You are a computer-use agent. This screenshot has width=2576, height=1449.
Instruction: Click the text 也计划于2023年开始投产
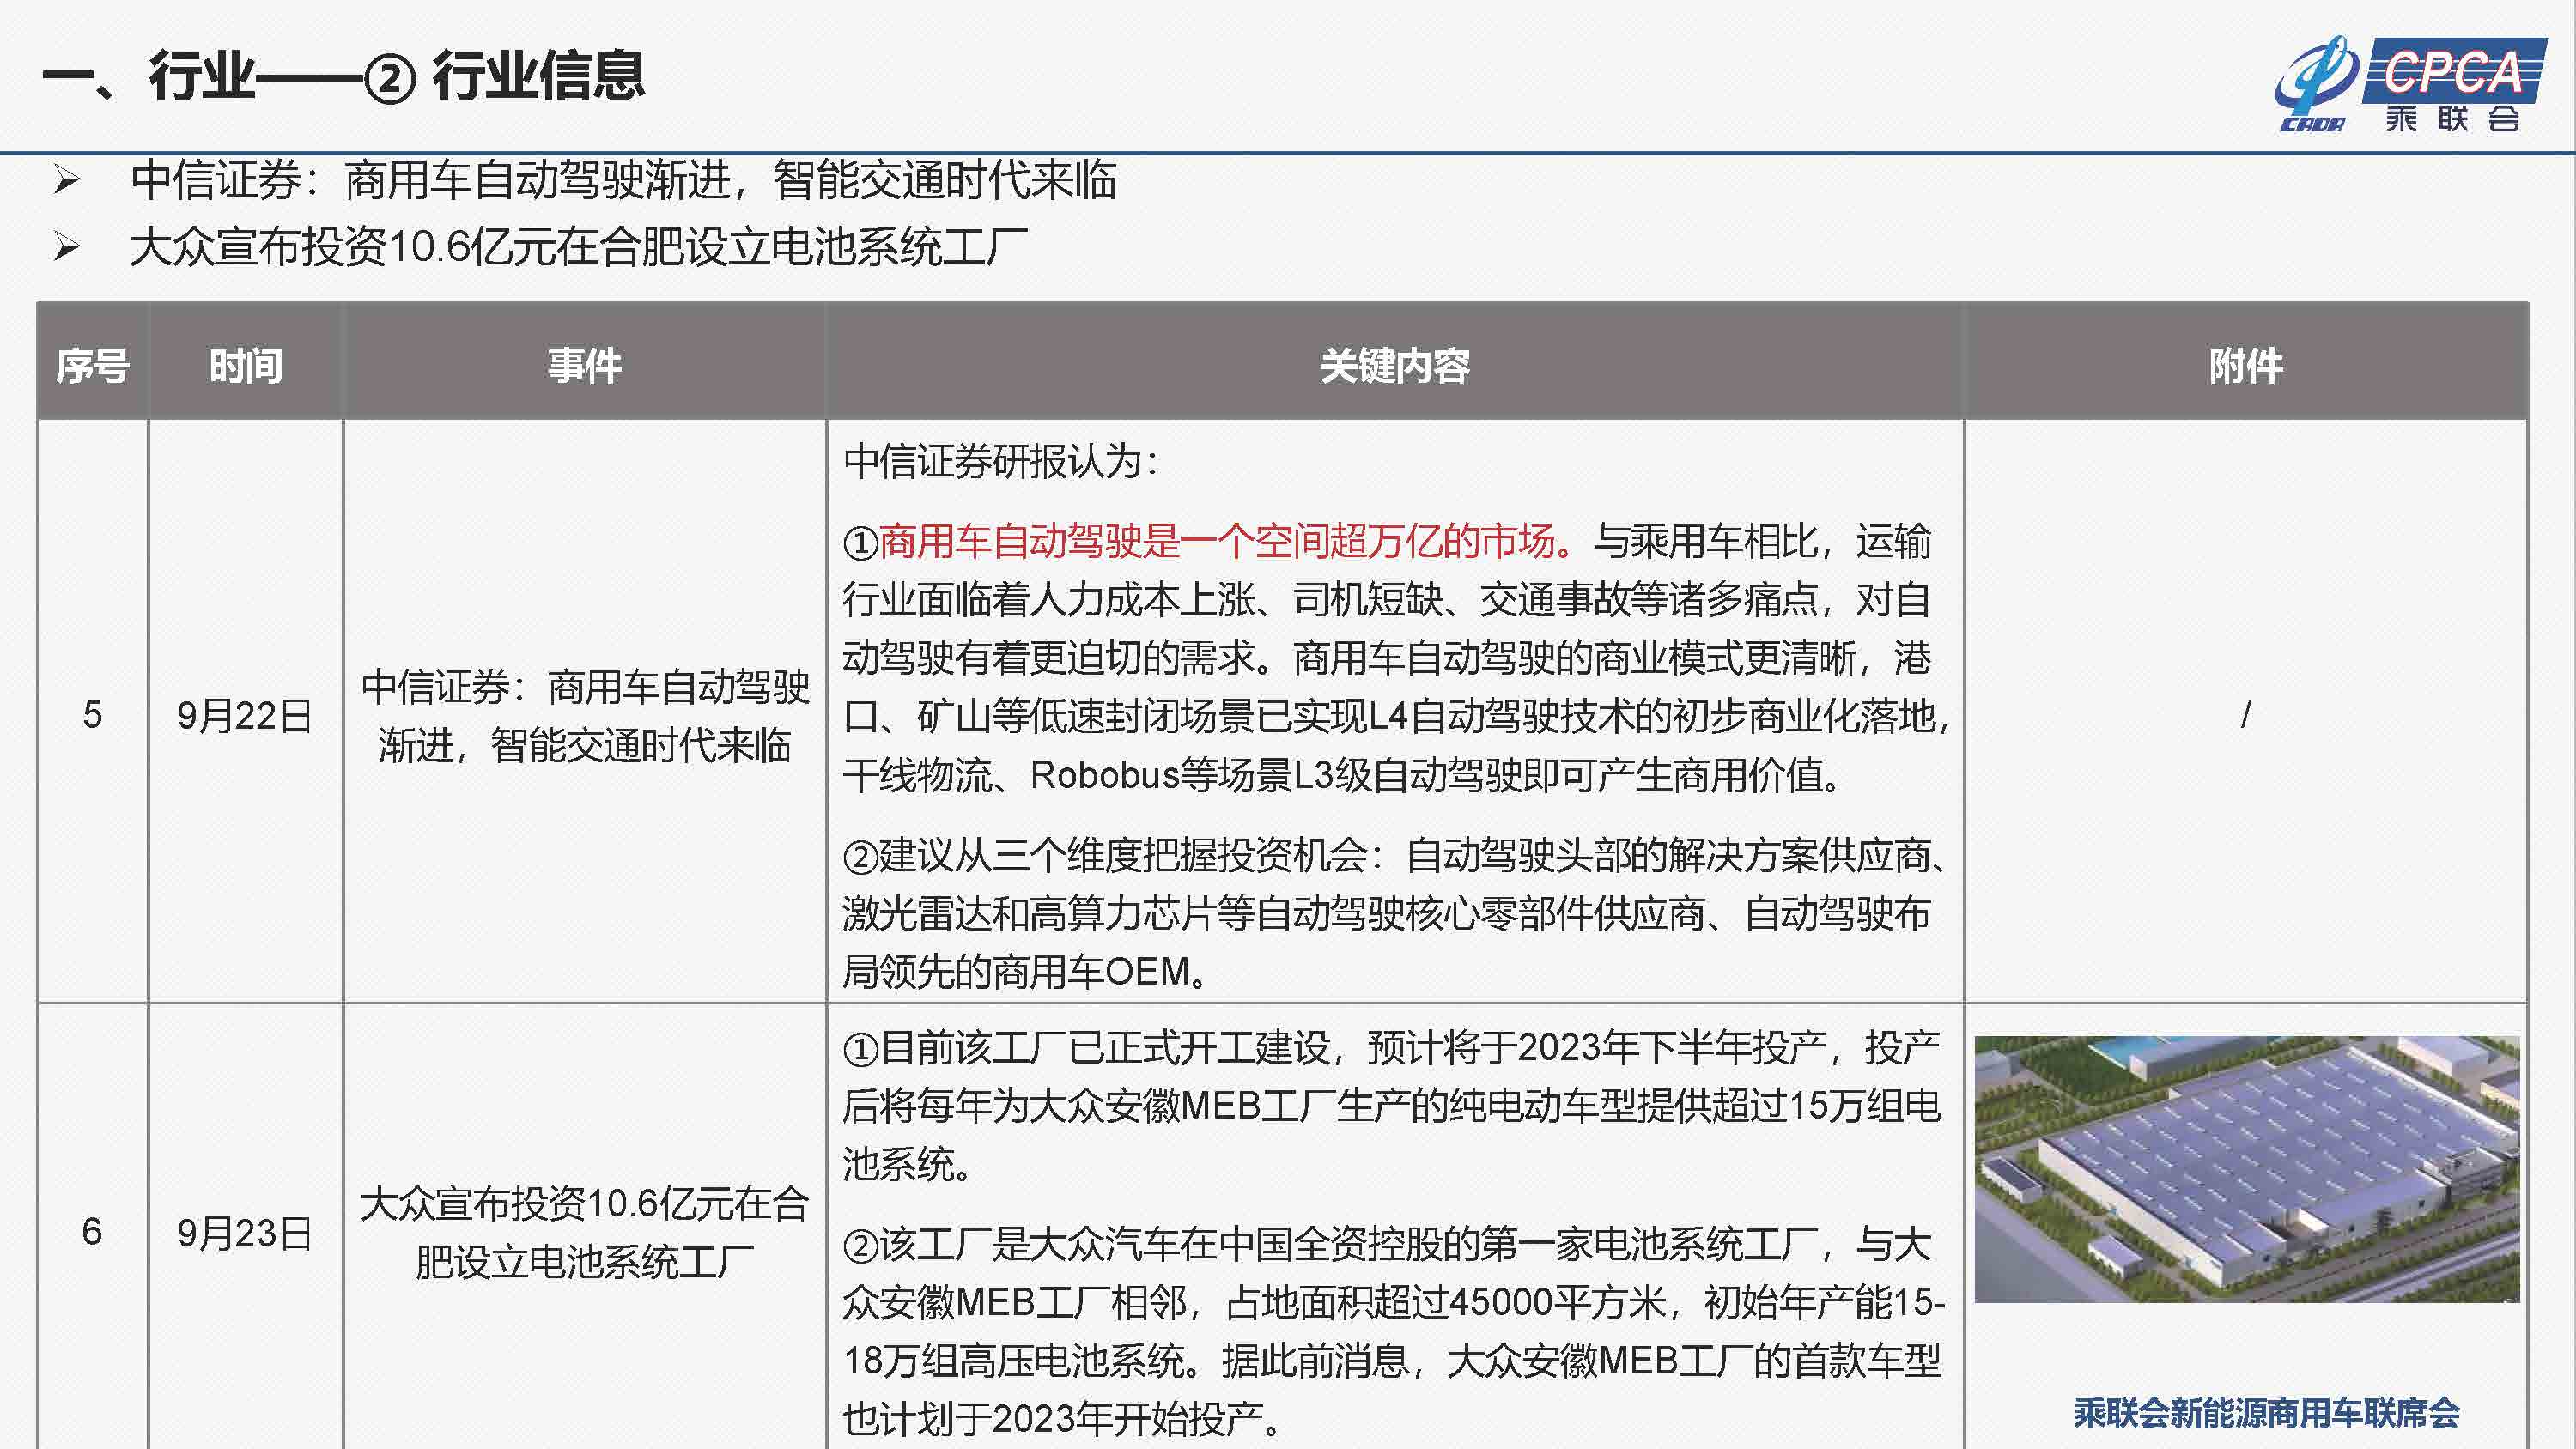(1062, 1418)
